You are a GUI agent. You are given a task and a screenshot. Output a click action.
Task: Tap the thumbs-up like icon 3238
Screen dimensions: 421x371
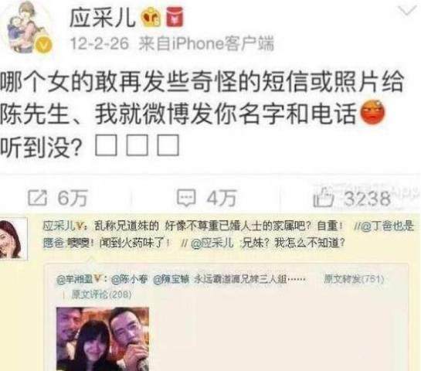pos(323,198)
